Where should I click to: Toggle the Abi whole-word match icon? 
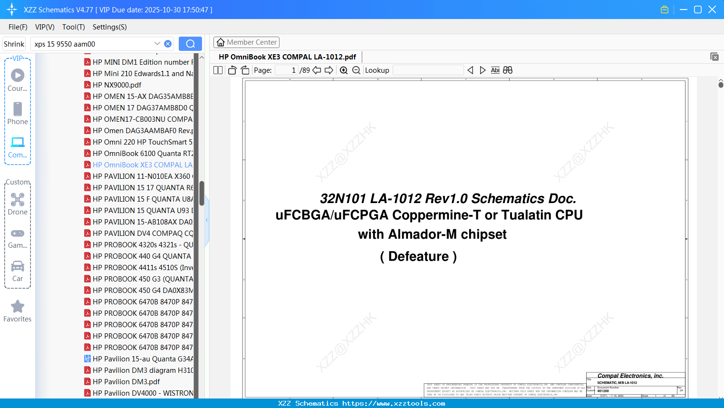coord(495,70)
